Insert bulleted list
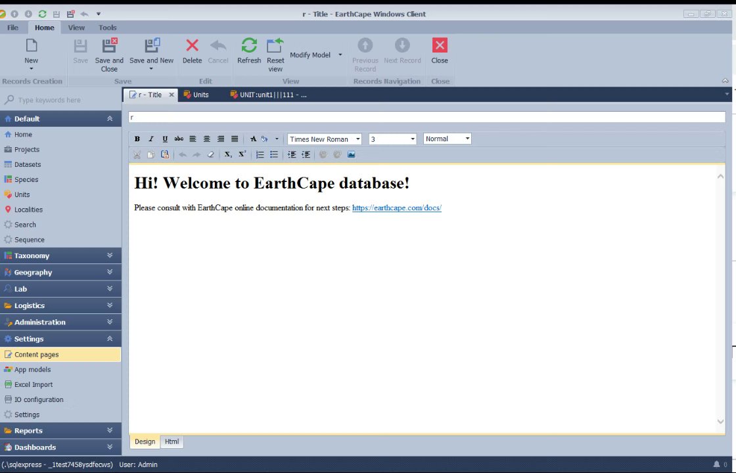The height and width of the screenshot is (473, 736). coord(274,154)
